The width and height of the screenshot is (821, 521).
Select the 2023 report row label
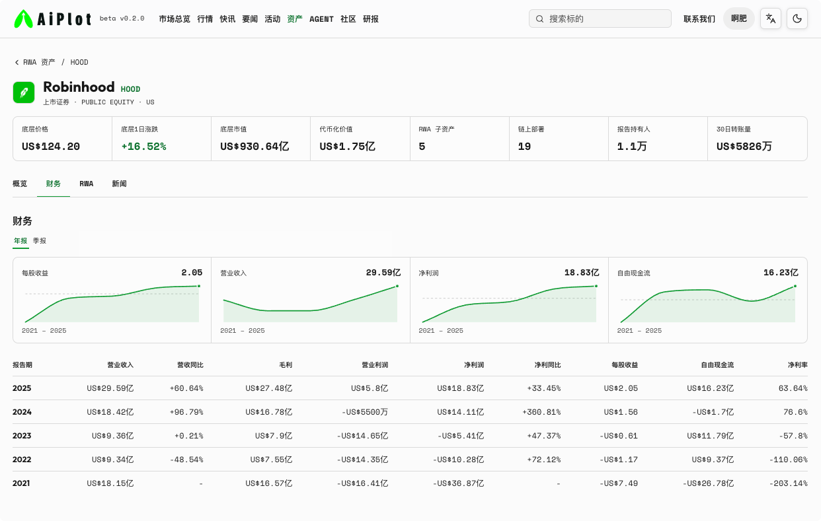(22, 436)
